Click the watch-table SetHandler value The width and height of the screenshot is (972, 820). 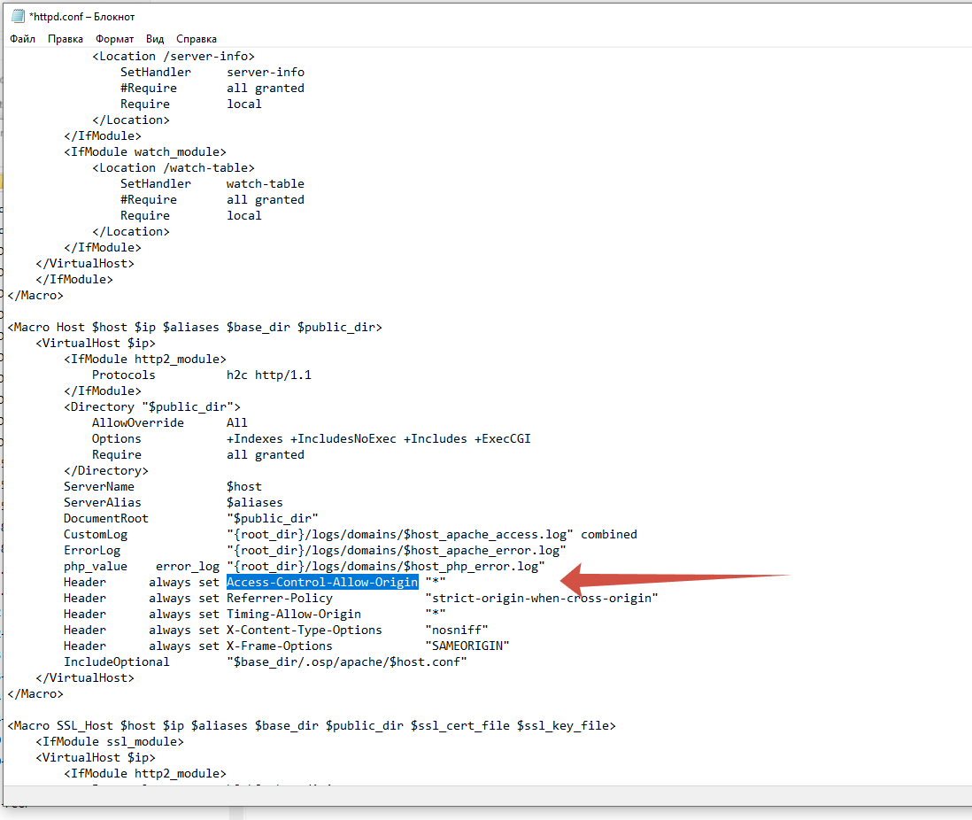click(x=266, y=183)
